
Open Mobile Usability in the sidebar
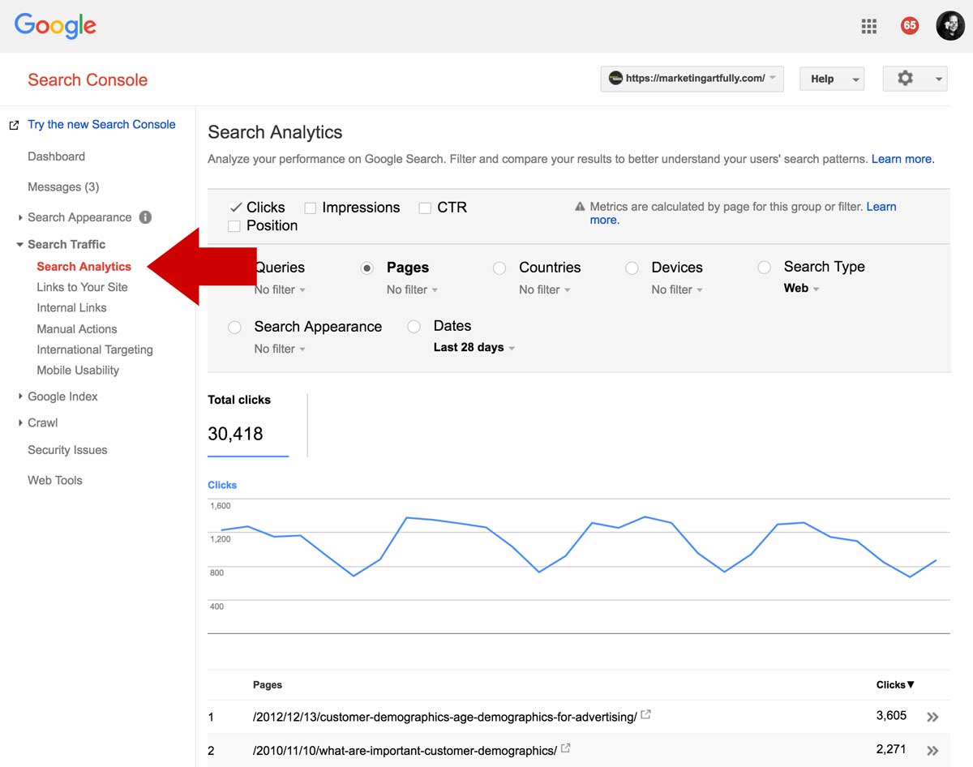[x=78, y=371]
